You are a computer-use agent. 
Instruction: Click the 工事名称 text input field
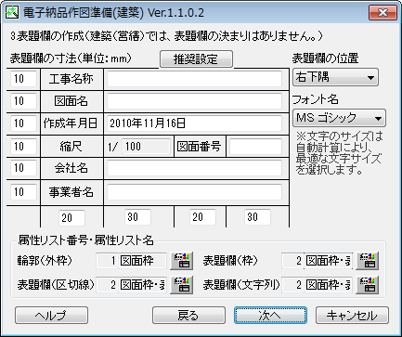195,79
